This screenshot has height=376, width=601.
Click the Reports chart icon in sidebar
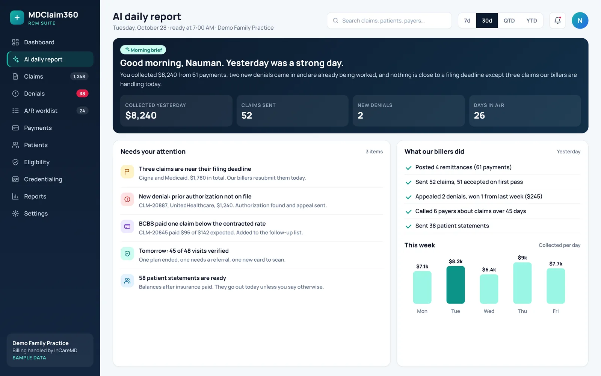(15, 196)
